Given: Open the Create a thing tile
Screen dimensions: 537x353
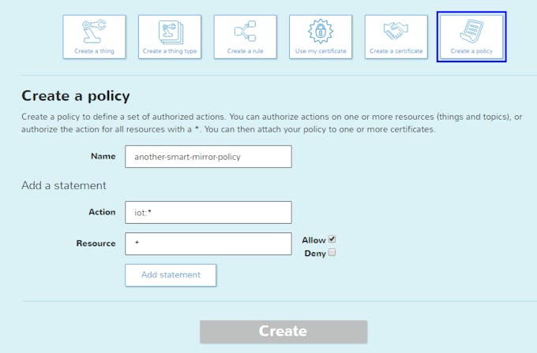Looking at the screenshot, I should pos(94,37).
